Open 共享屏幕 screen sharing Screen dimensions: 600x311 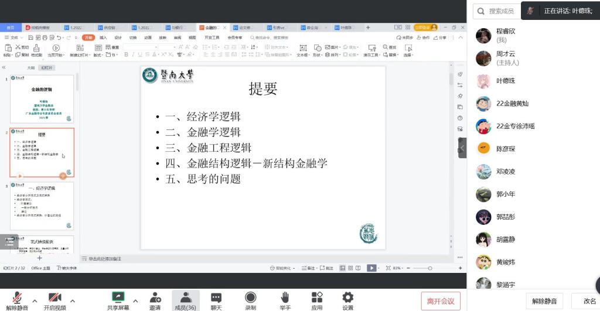pyautogui.click(x=118, y=298)
